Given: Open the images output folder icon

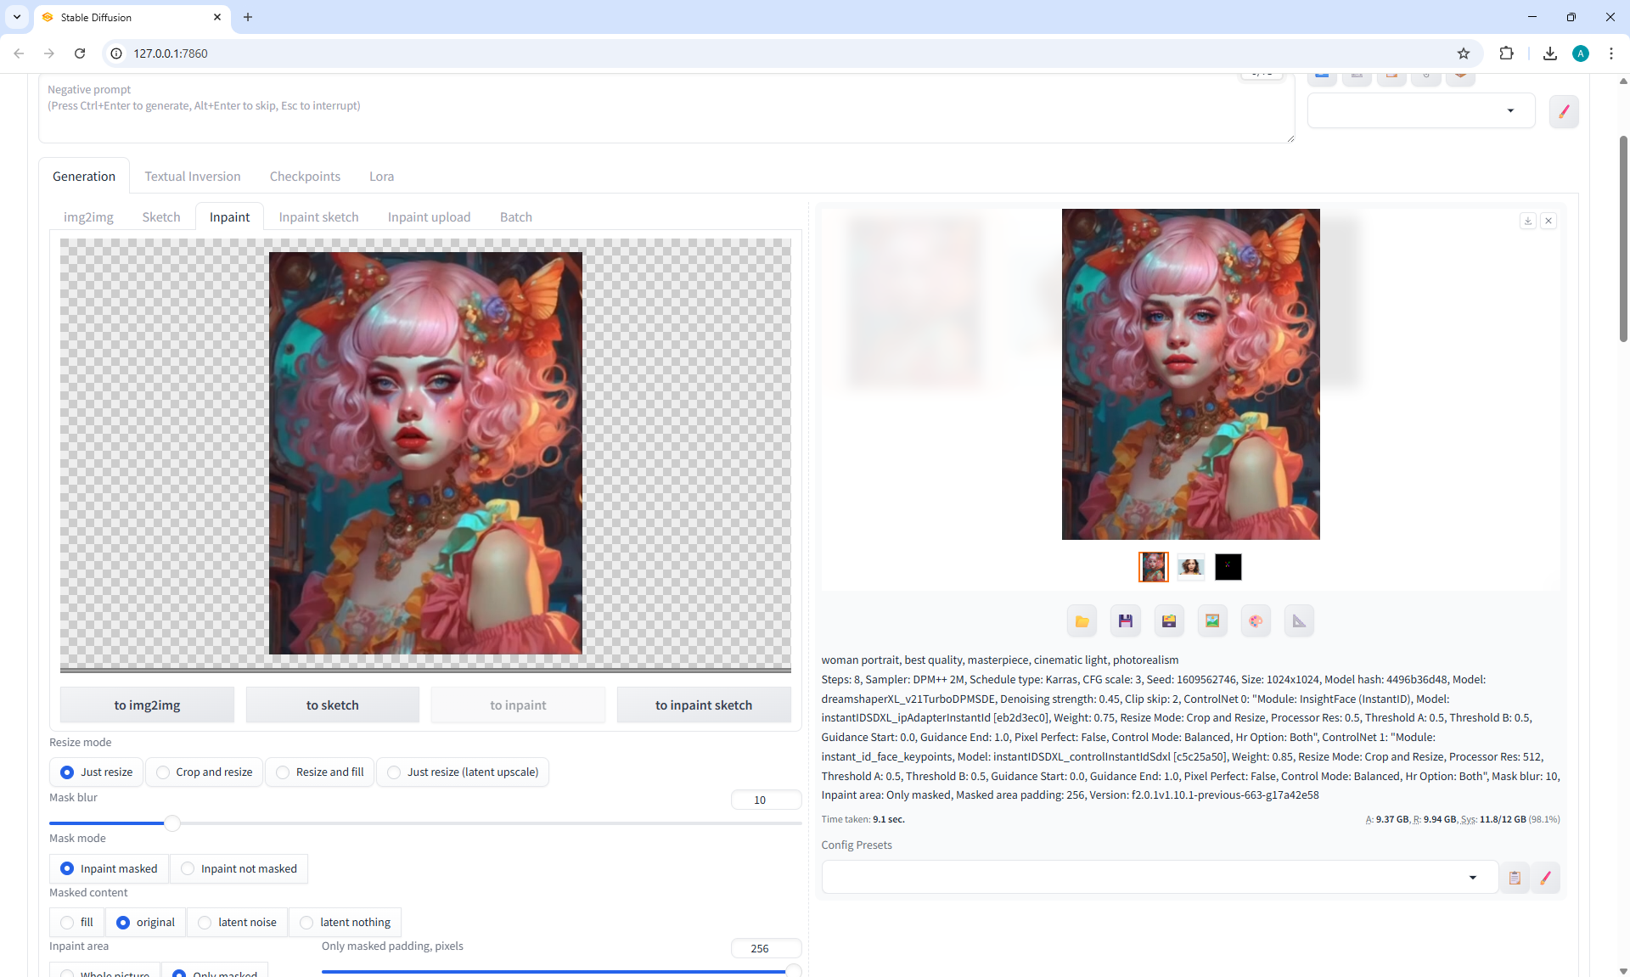Looking at the screenshot, I should point(1082,621).
